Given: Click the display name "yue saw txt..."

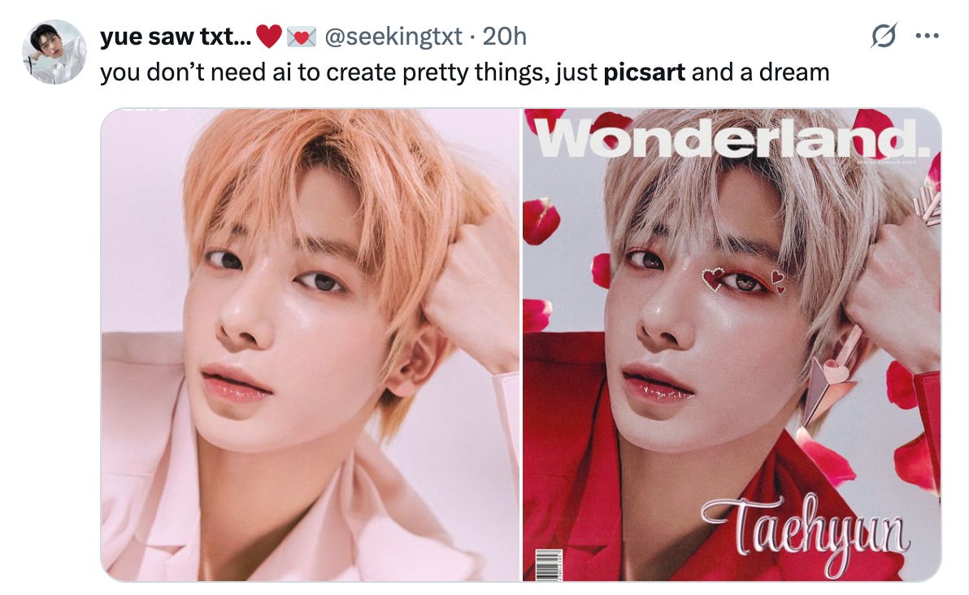Looking at the screenshot, I should [x=176, y=37].
